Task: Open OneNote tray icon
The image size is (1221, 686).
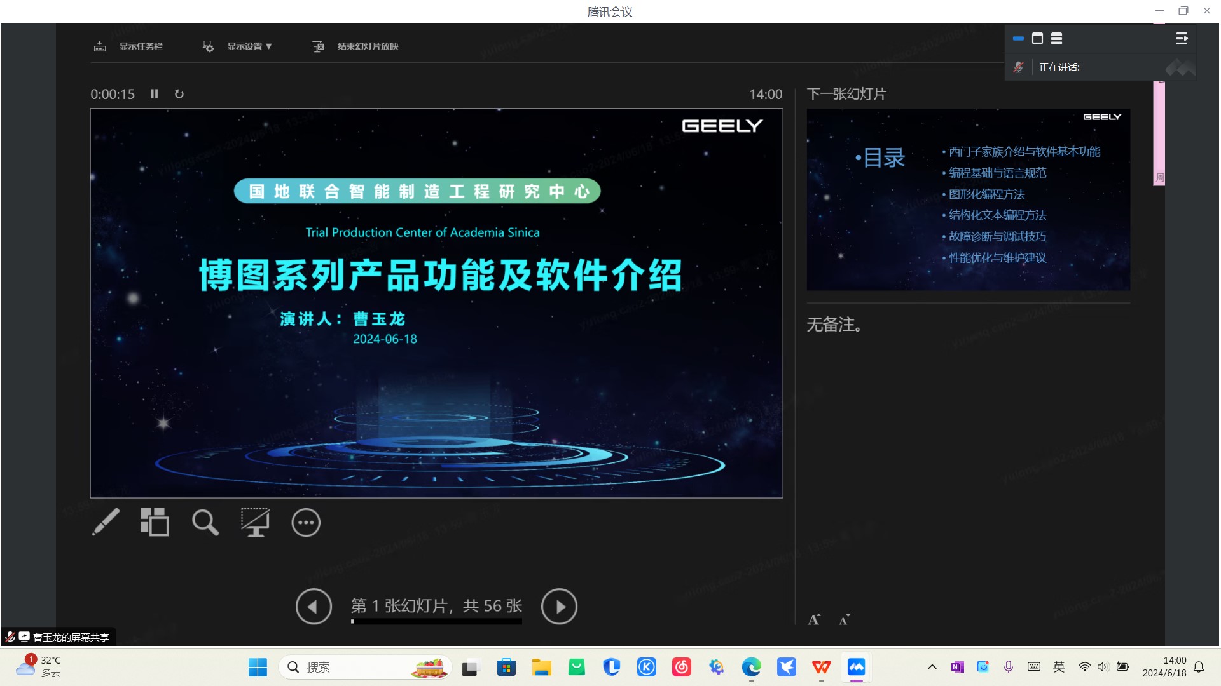Action: click(958, 667)
